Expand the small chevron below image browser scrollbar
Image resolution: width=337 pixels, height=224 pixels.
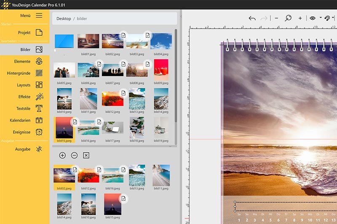point(170,147)
